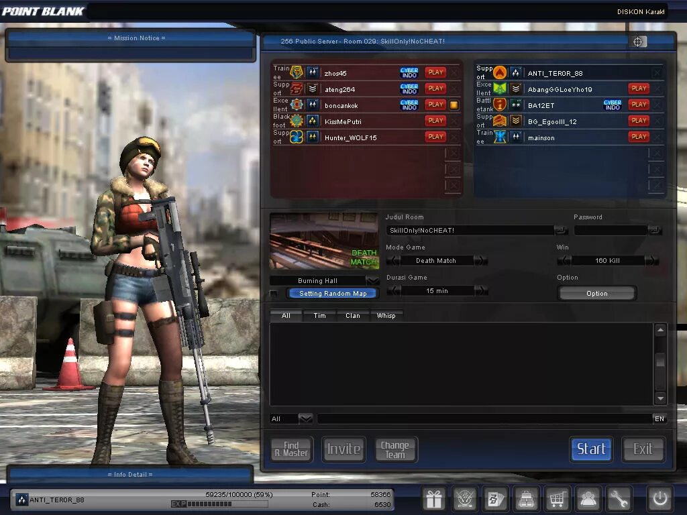Click the Info Detail panel header
Viewport: 687px width, 515px height.
(x=130, y=474)
